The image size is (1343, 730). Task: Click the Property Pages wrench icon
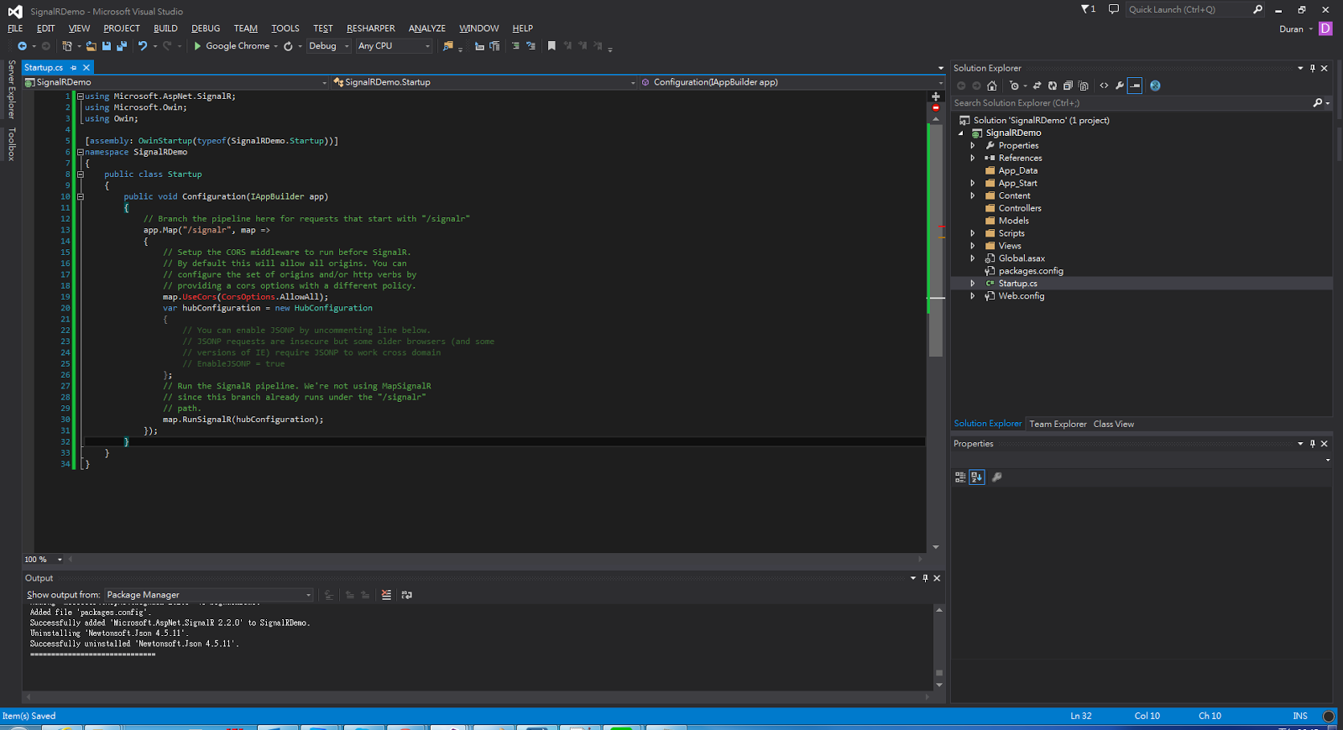997,477
